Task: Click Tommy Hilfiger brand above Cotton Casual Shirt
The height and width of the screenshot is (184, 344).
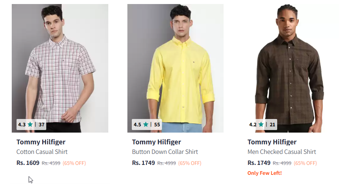Action: (41, 142)
